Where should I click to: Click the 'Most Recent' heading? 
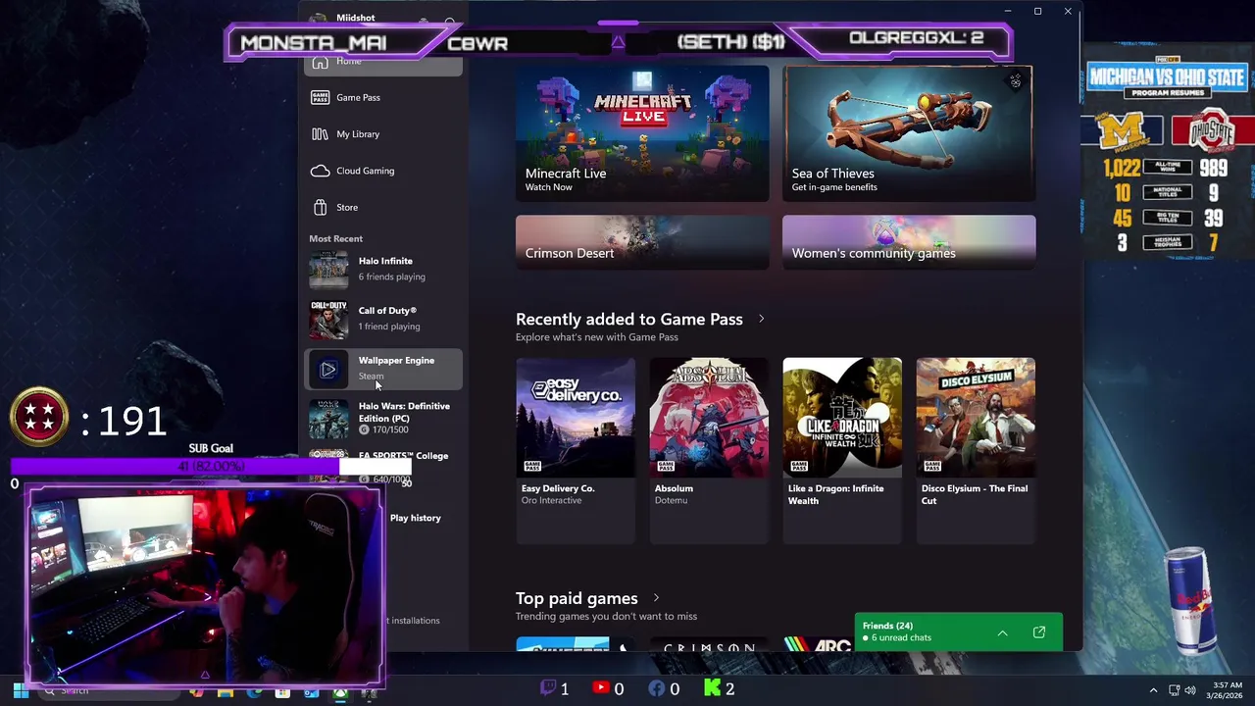click(335, 238)
